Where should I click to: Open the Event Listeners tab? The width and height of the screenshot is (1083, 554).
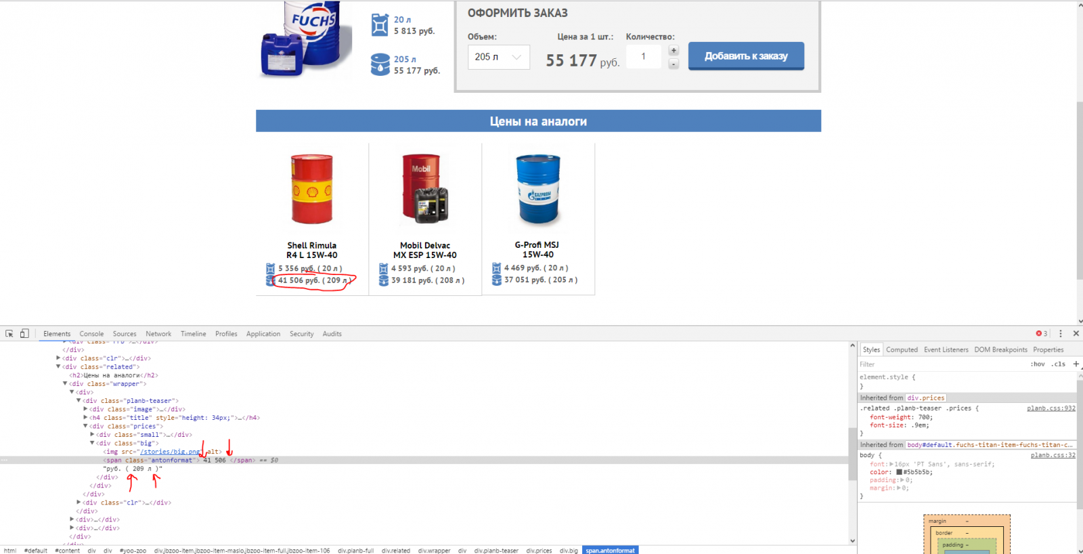tap(946, 349)
